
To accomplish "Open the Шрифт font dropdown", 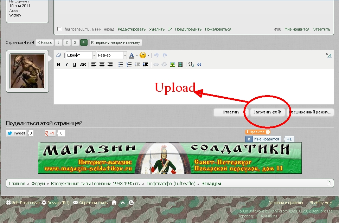I will coord(81,55).
